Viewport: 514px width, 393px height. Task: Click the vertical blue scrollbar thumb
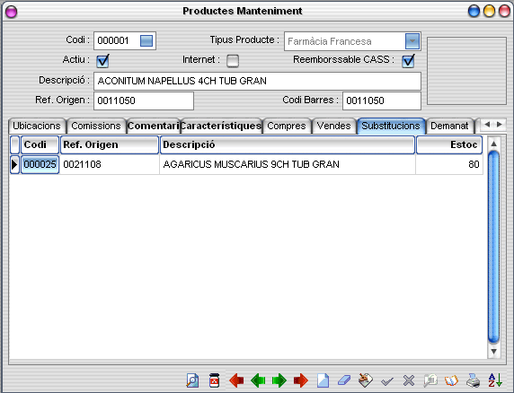click(x=493, y=247)
